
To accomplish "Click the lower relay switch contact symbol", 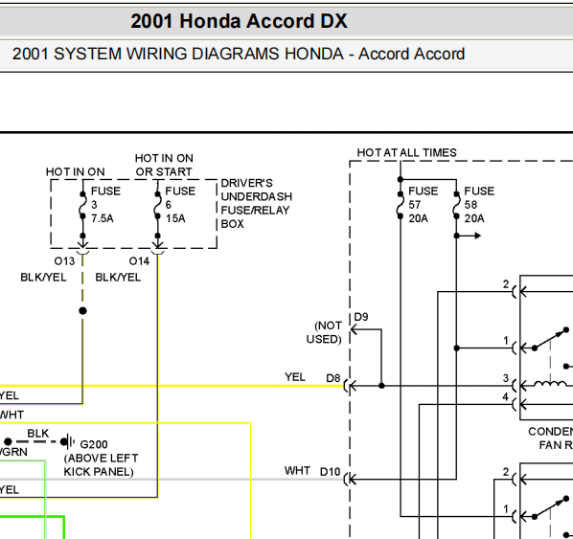I will 550,507.
